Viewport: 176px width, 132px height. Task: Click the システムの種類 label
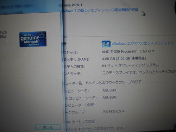(74, 67)
